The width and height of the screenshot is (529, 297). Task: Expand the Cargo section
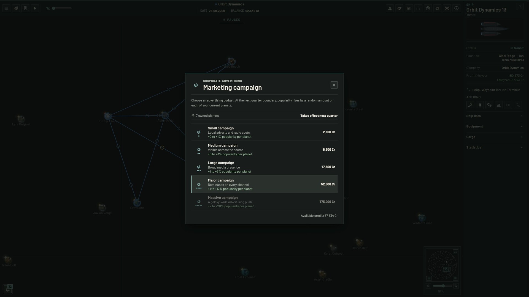[x=495, y=137]
